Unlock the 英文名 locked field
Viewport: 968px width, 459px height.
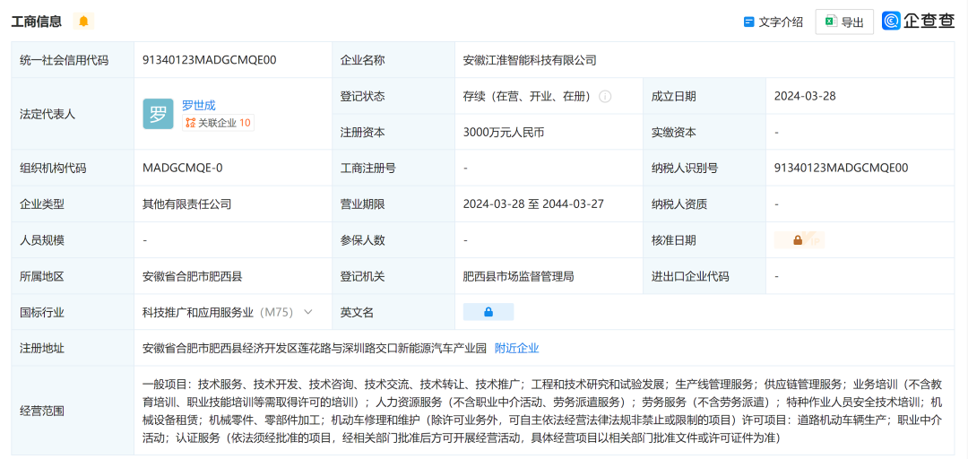click(x=488, y=312)
